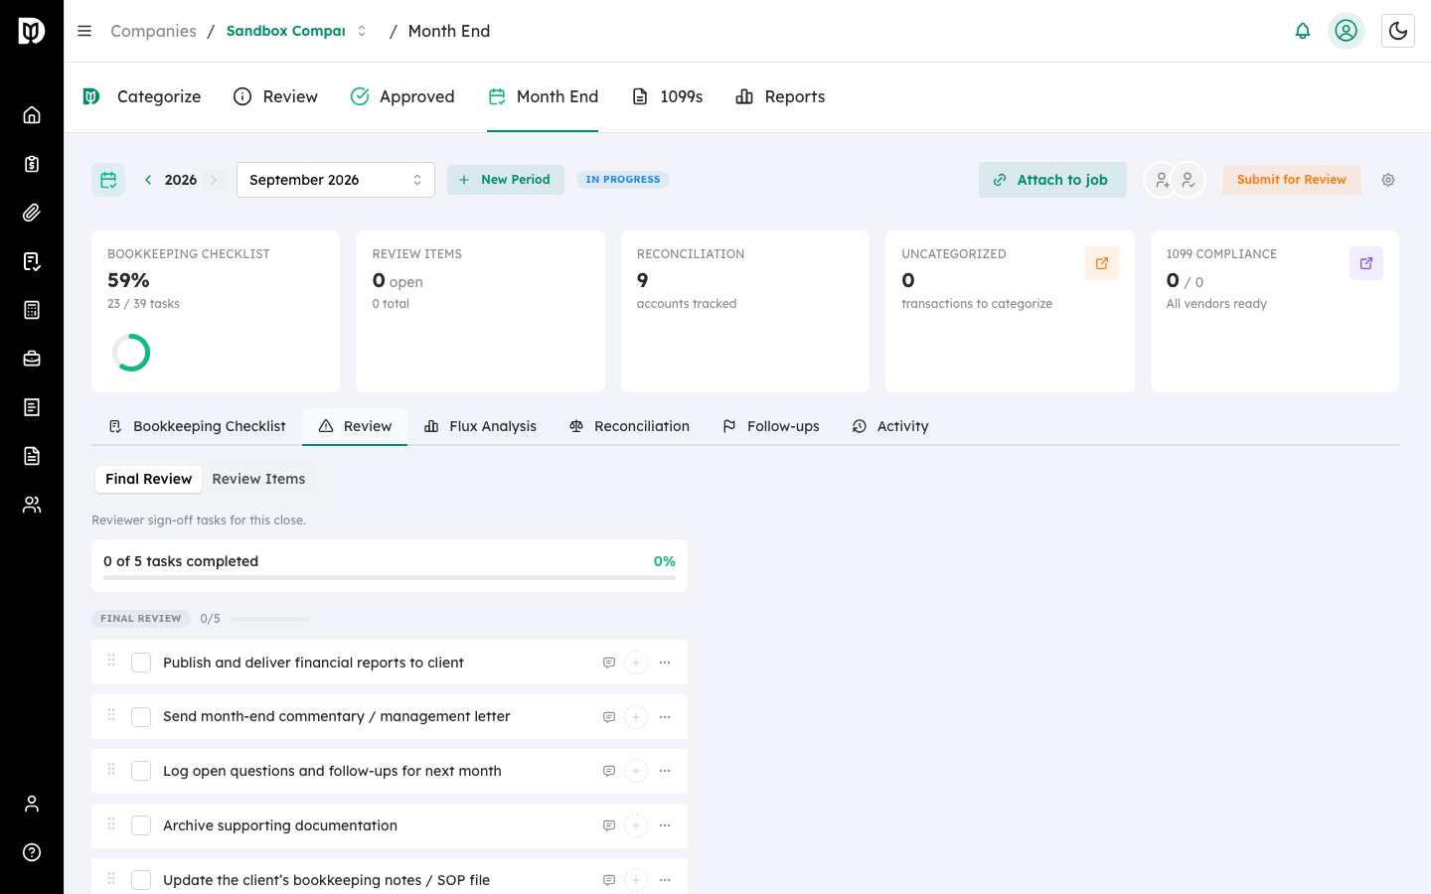
Task: Click Attach to job button
Action: pos(1052,180)
